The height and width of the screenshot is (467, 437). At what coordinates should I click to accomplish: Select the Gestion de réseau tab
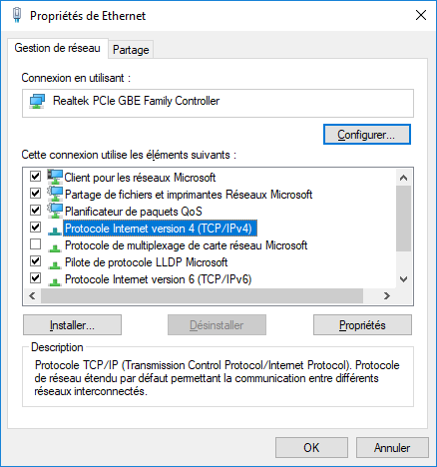pos(57,48)
